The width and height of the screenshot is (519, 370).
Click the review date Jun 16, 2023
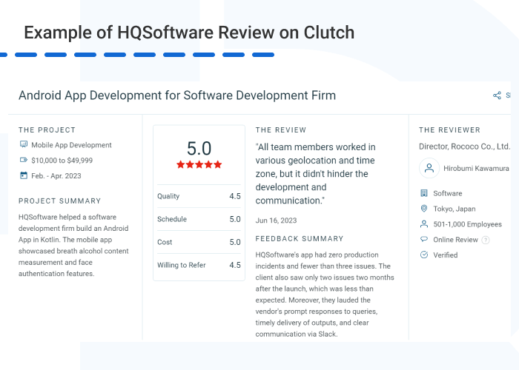276,221
